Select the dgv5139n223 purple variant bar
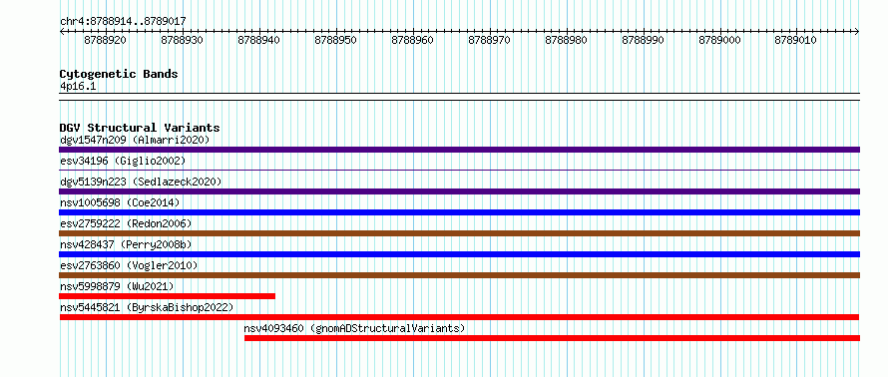Viewport: 888px width, 377px height. (x=459, y=191)
